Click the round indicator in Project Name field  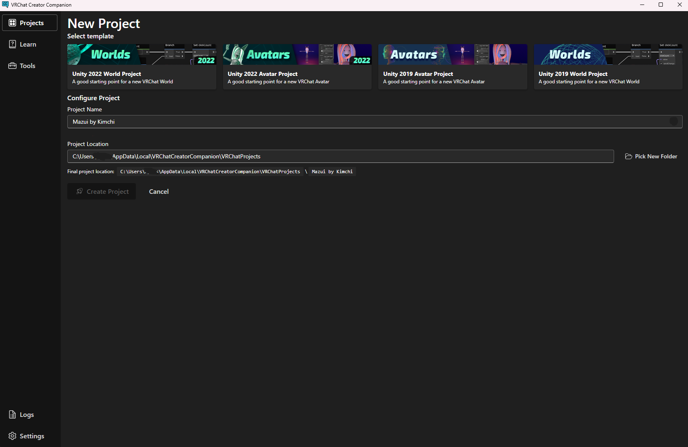click(x=674, y=121)
